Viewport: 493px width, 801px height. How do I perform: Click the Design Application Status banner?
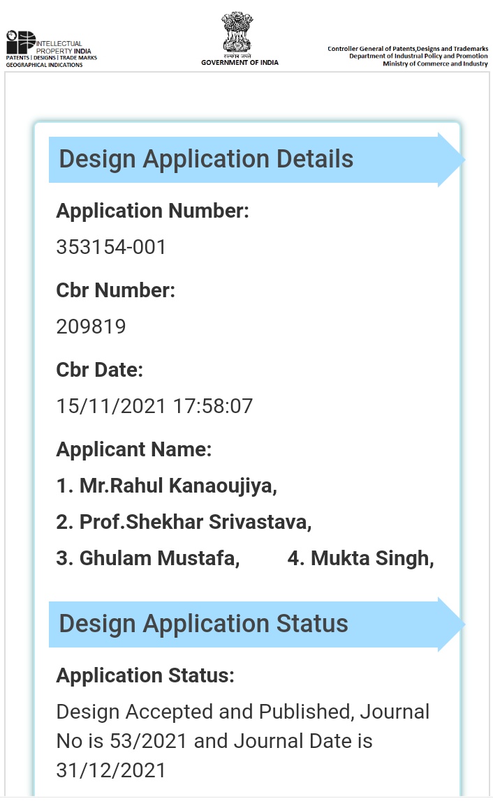(x=257, y=624)
